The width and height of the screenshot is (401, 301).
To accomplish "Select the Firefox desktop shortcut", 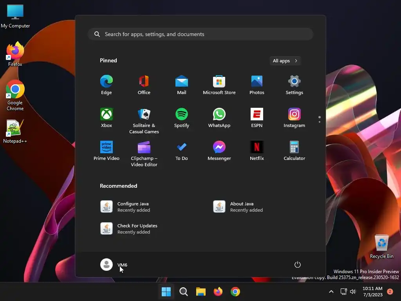I will [15, 54].
